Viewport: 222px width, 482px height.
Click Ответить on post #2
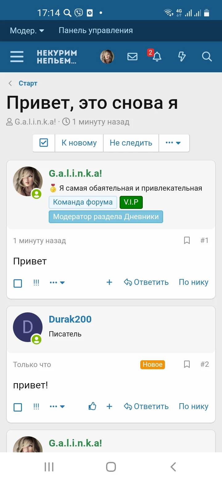point(146,406)
